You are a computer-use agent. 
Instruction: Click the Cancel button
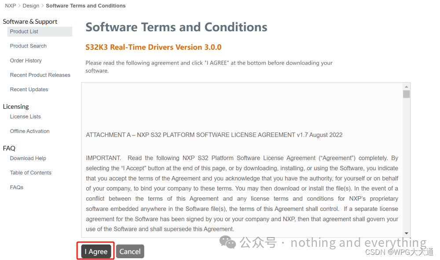click(x=130, y=251)
